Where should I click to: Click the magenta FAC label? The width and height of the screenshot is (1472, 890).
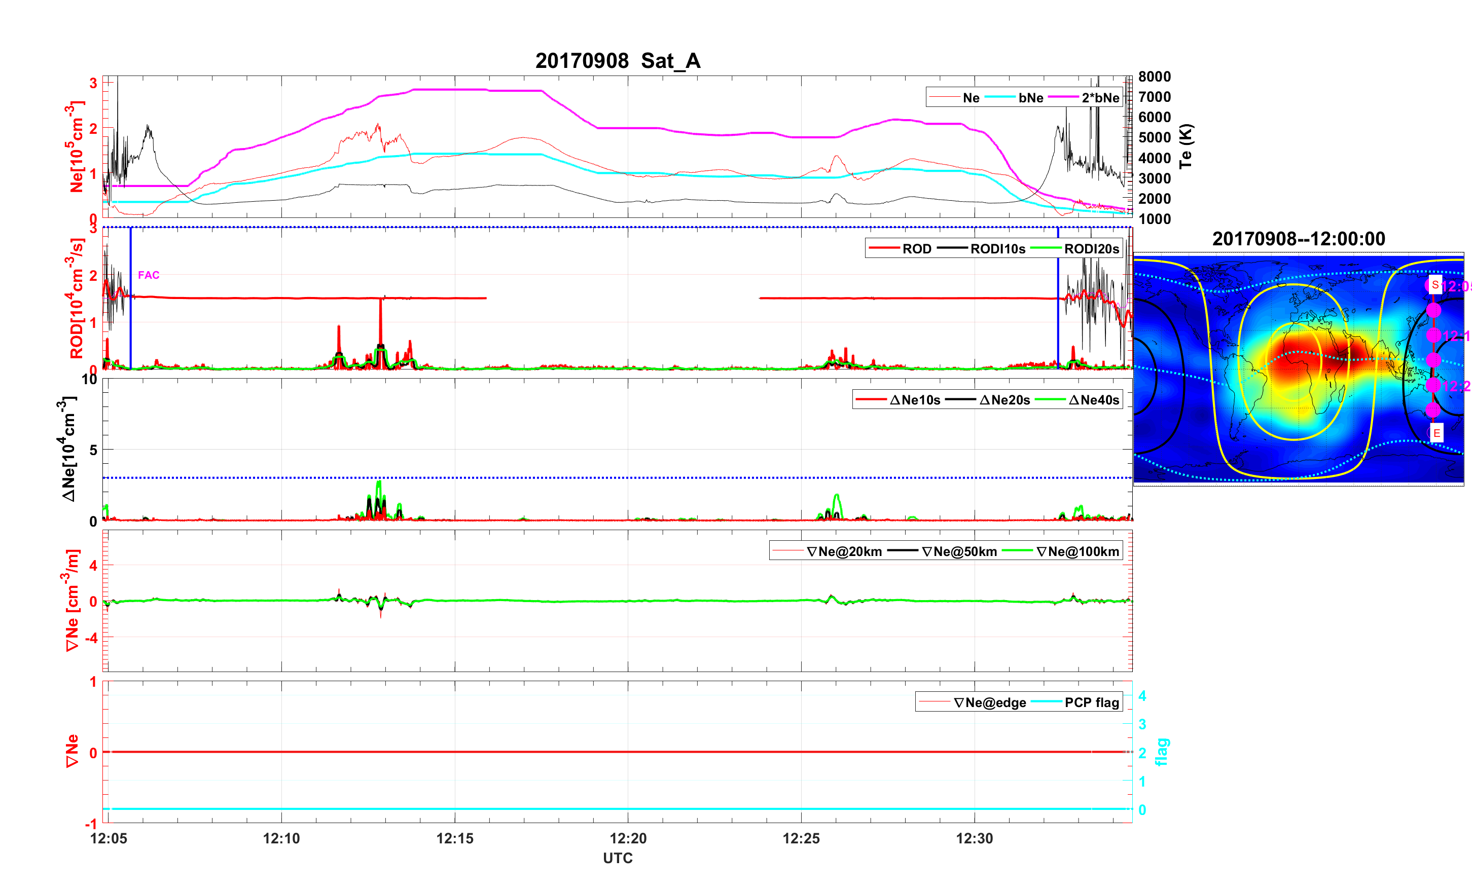149,275
